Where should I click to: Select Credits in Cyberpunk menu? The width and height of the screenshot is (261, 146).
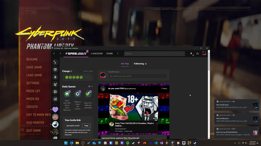pyautogui.click(x=32, y=107)
